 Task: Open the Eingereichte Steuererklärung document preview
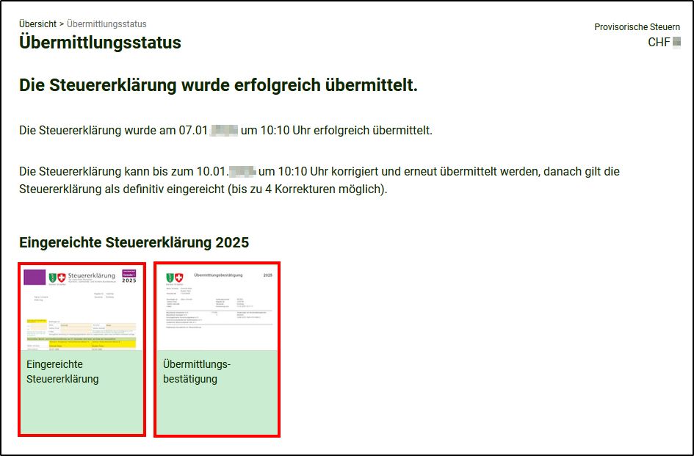tap(82, 307)
